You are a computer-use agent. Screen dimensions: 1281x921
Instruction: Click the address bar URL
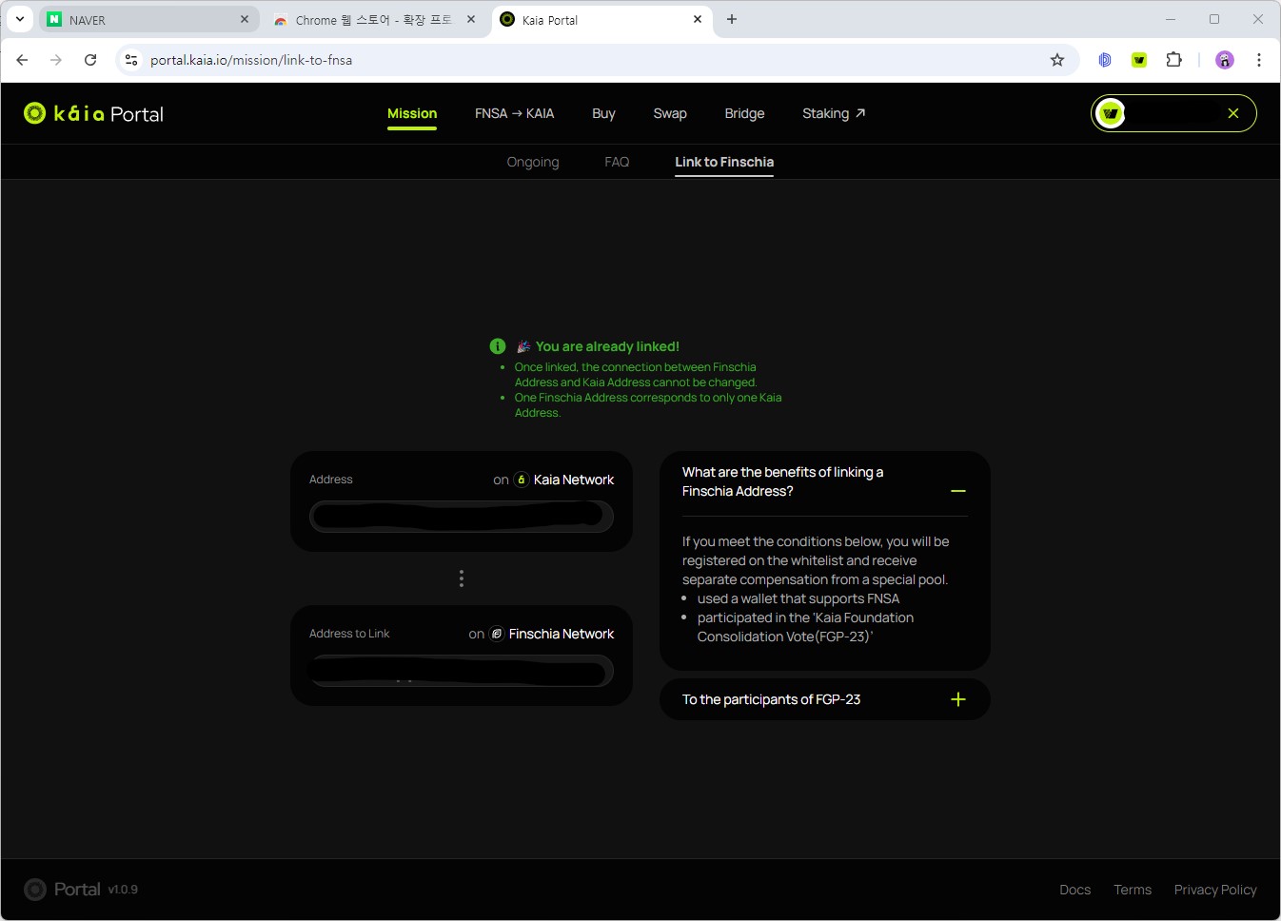click(x=251, y=60)
